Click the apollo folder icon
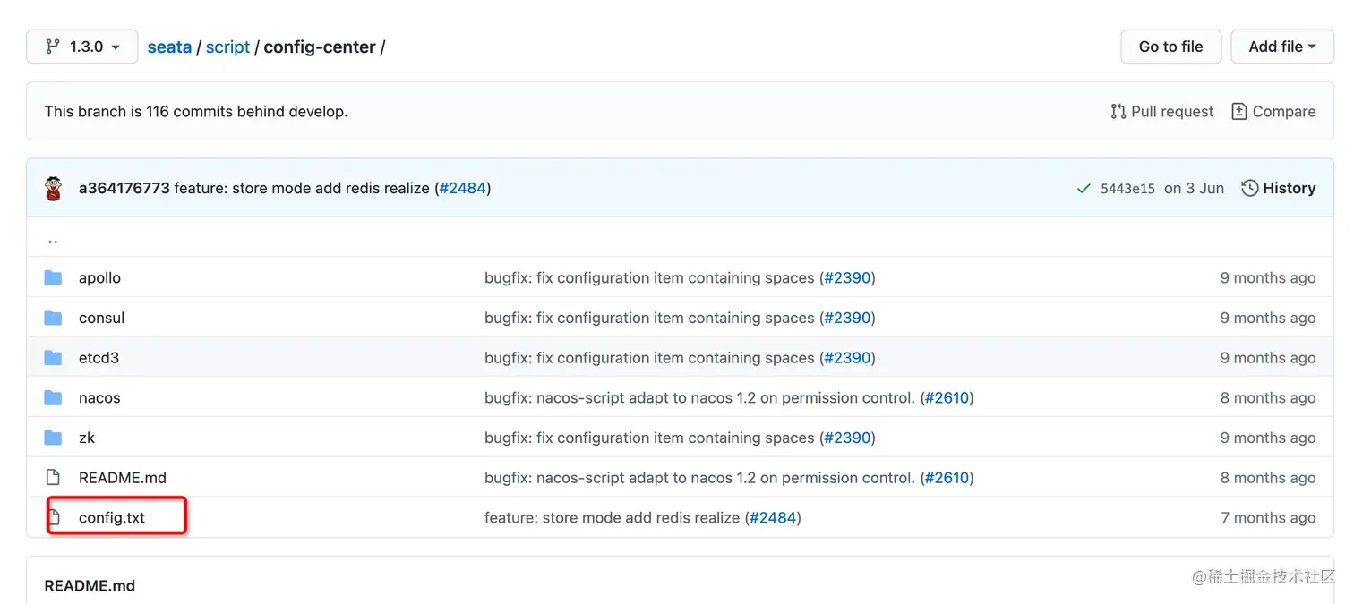The height and width of the screenshot is (604, 1354). click(x=54, y=278)
